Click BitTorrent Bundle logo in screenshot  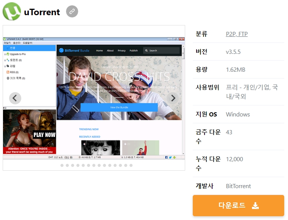(74, 50)
